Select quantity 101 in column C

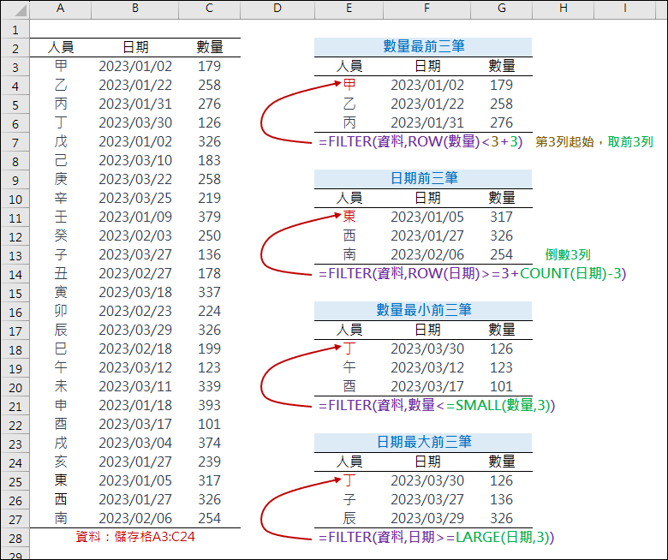coord(209,424)
